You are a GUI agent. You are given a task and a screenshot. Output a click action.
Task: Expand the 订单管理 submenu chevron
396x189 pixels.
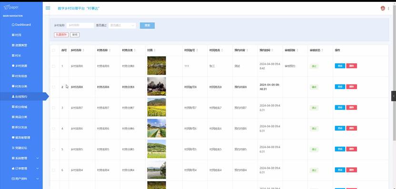(x=38, y=168)
